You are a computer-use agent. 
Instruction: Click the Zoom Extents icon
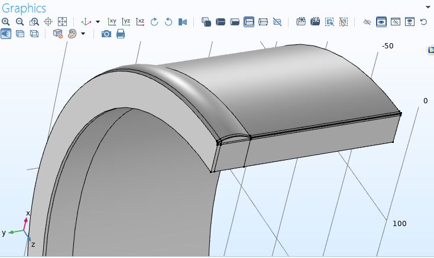pos(61,22)
